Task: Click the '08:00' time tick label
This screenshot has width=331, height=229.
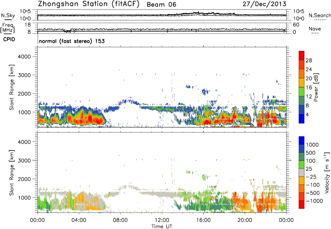Action: pyautogui.click(x=120, y=220)
